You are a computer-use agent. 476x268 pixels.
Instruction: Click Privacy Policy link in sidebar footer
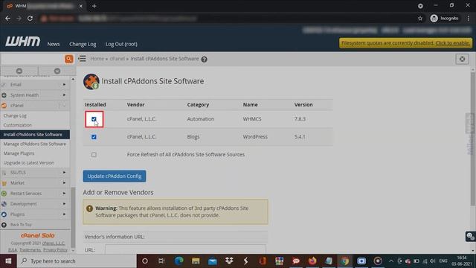click(x=55, y=250)
